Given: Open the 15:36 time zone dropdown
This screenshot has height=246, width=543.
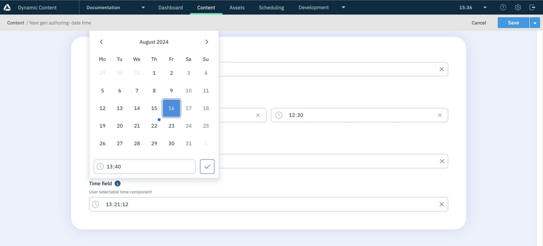Looking at the screenshot, I should [x=485, y=8].
